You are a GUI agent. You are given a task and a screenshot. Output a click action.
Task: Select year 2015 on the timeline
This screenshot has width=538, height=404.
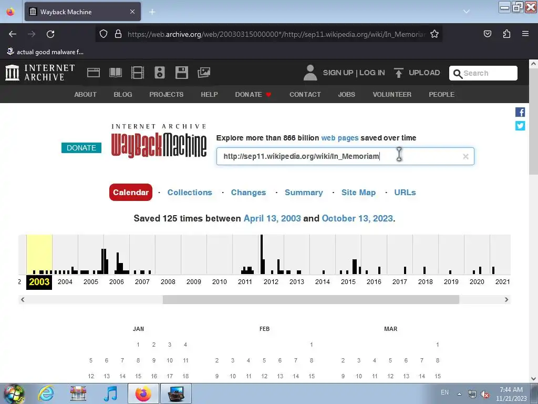pos(348,282)
